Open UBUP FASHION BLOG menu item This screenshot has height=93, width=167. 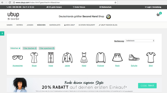click(x=108, y=25)
